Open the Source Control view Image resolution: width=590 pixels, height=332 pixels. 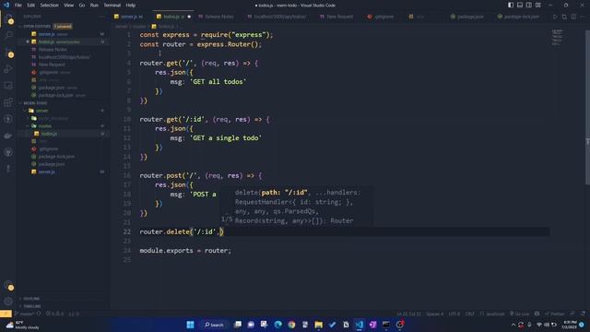point(8,53)
